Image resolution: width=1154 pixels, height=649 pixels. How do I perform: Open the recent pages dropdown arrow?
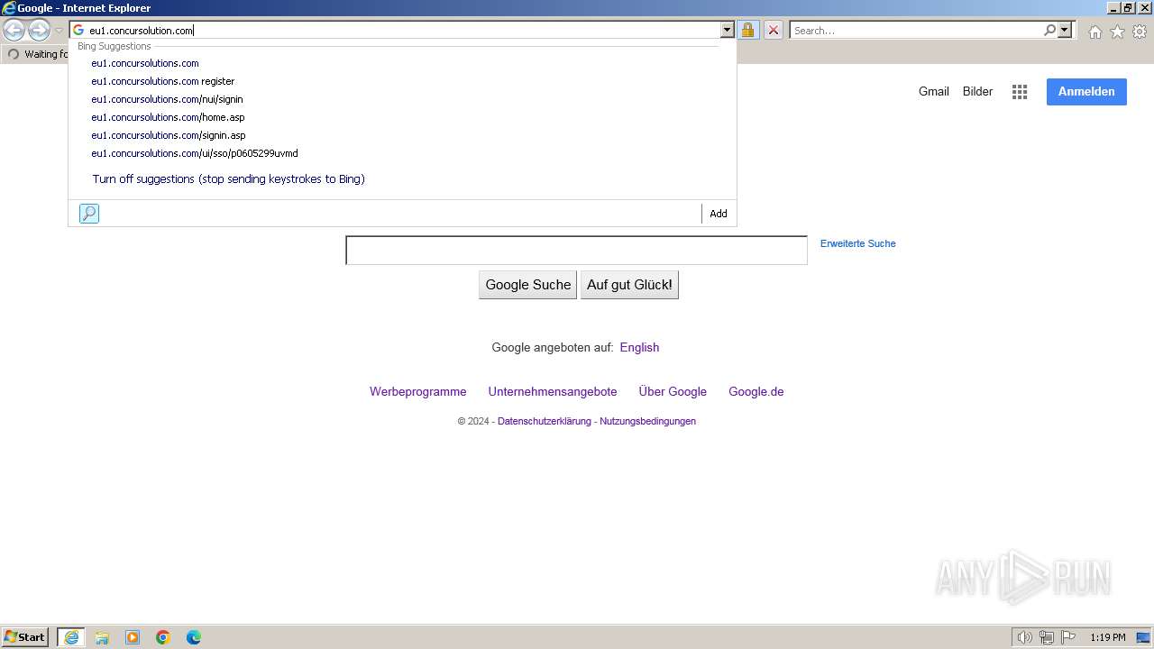[x=59, y=31]
